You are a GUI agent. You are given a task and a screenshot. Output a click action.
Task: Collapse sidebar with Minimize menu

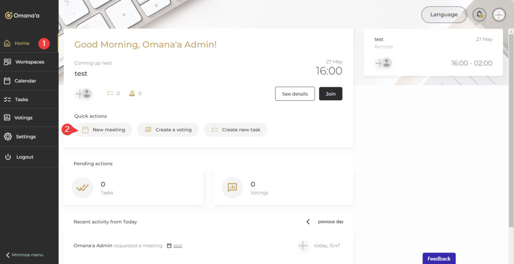[x=24, y=254]
